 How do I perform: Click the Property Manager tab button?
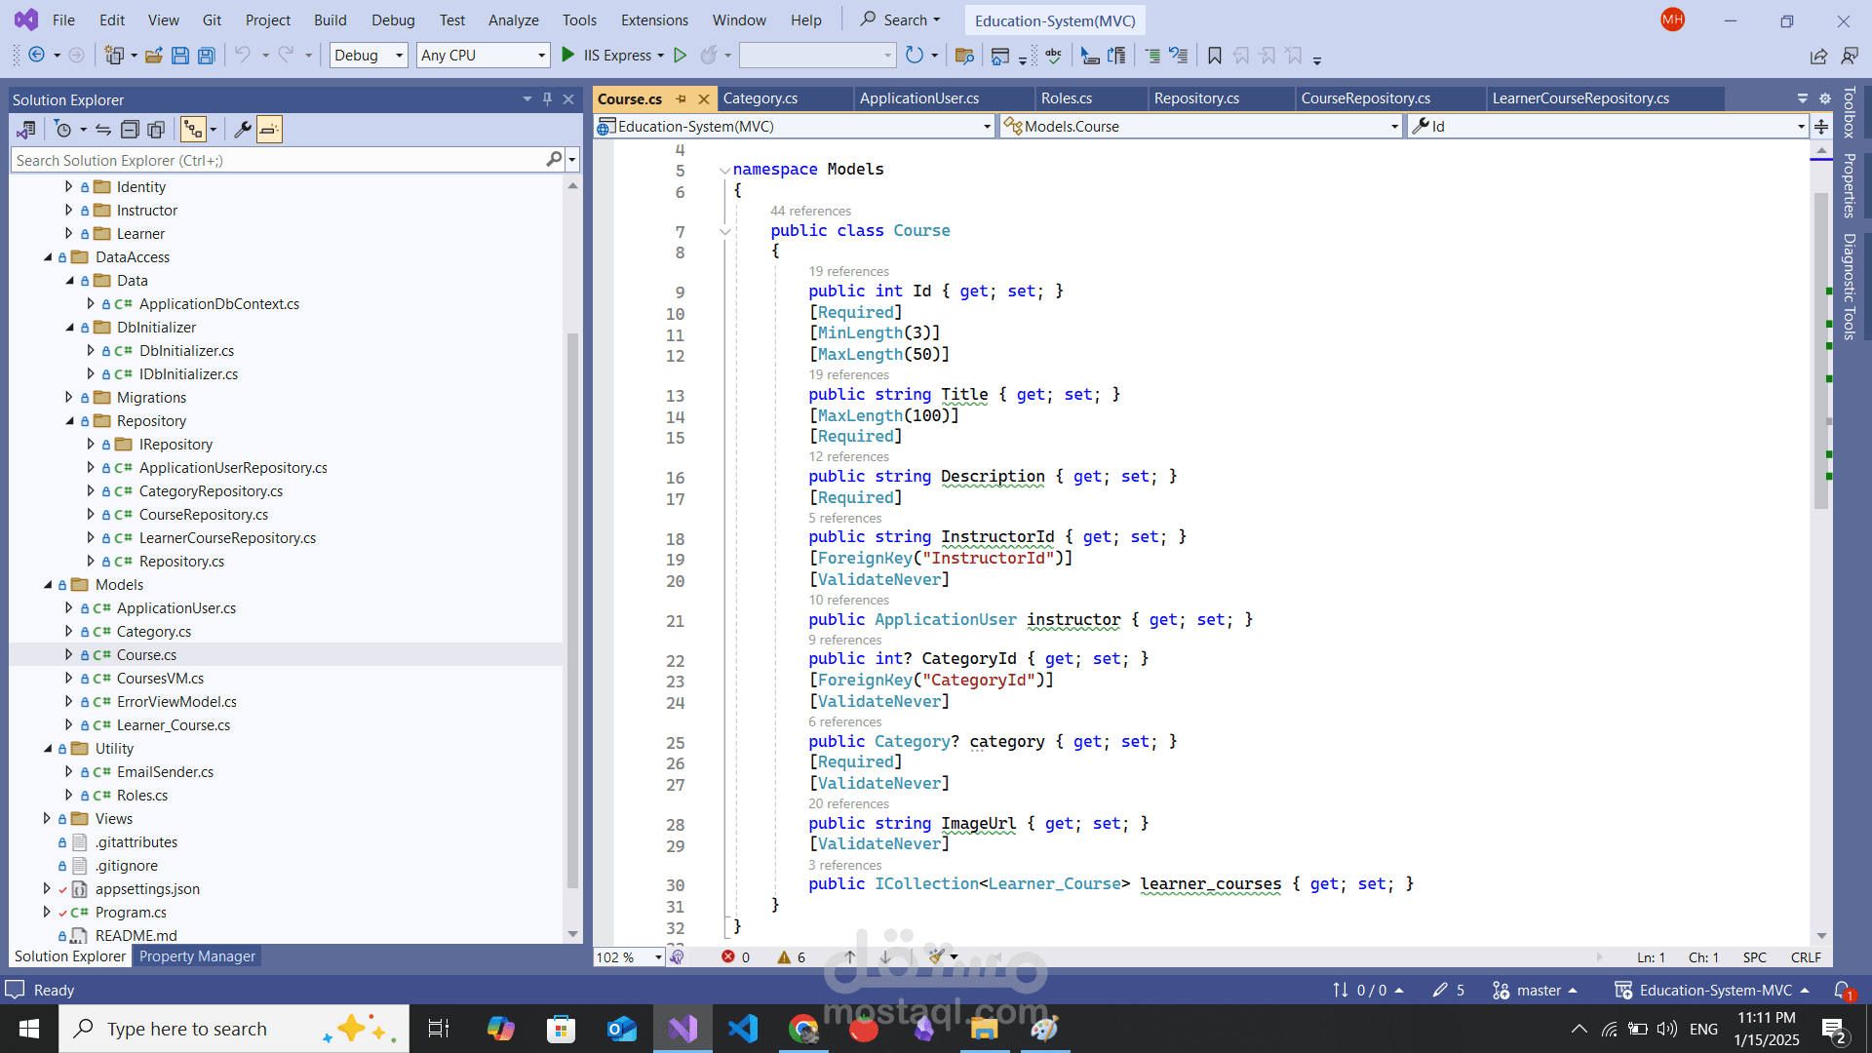tap(197, 956)
